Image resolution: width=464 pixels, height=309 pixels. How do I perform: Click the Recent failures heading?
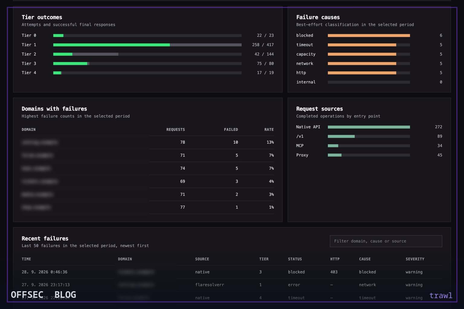[x=45, y=238]
